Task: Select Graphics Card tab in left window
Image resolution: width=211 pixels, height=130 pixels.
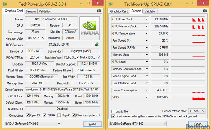Action: [14, 11]
